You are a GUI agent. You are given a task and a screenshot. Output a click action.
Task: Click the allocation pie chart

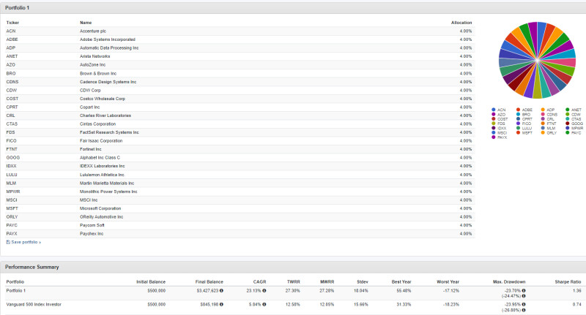tap(537, 60)
